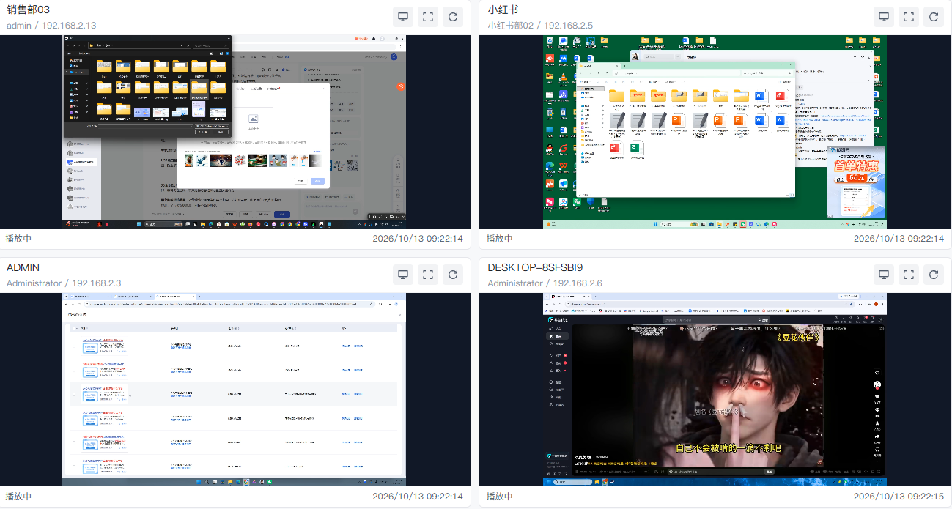
Task: Open the 销售部03 live screen preview
Action: (235, 132)
